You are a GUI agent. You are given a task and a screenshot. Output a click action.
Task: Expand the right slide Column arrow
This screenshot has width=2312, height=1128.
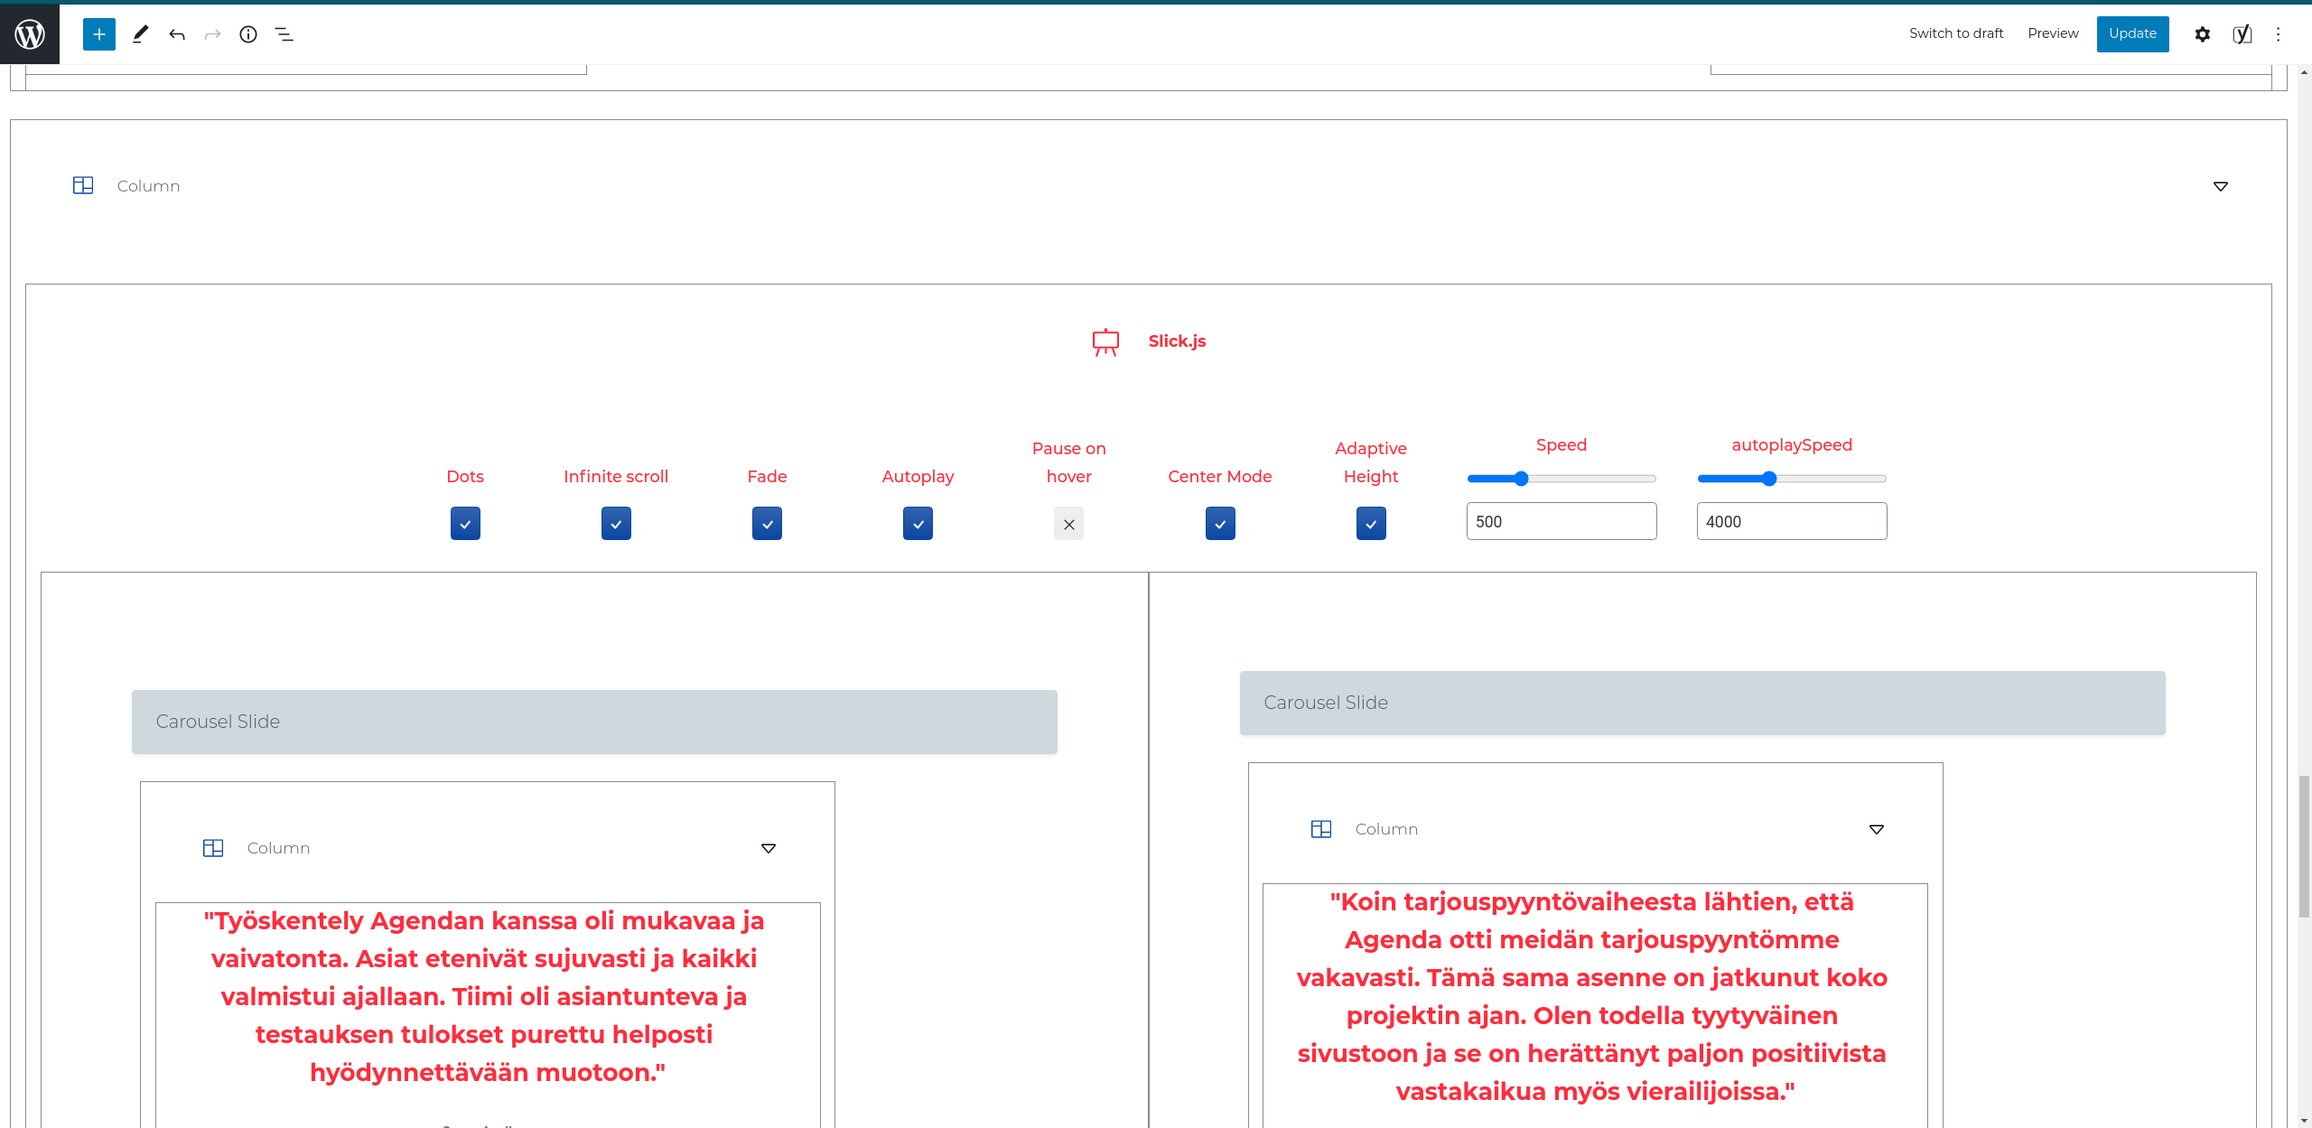(x=1877, y=829)
